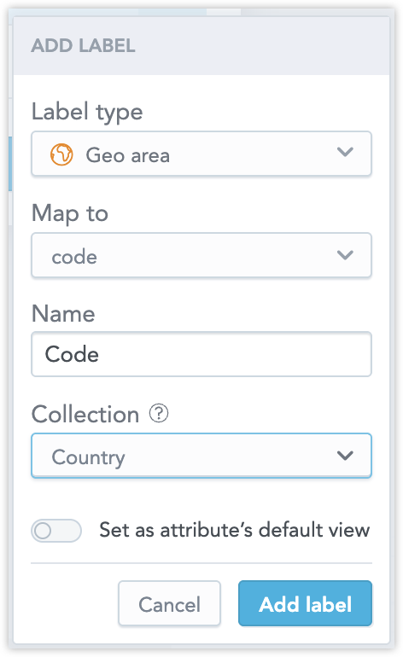Click the Map to heading text
This screenshot has width=403, height=657.
70,213
